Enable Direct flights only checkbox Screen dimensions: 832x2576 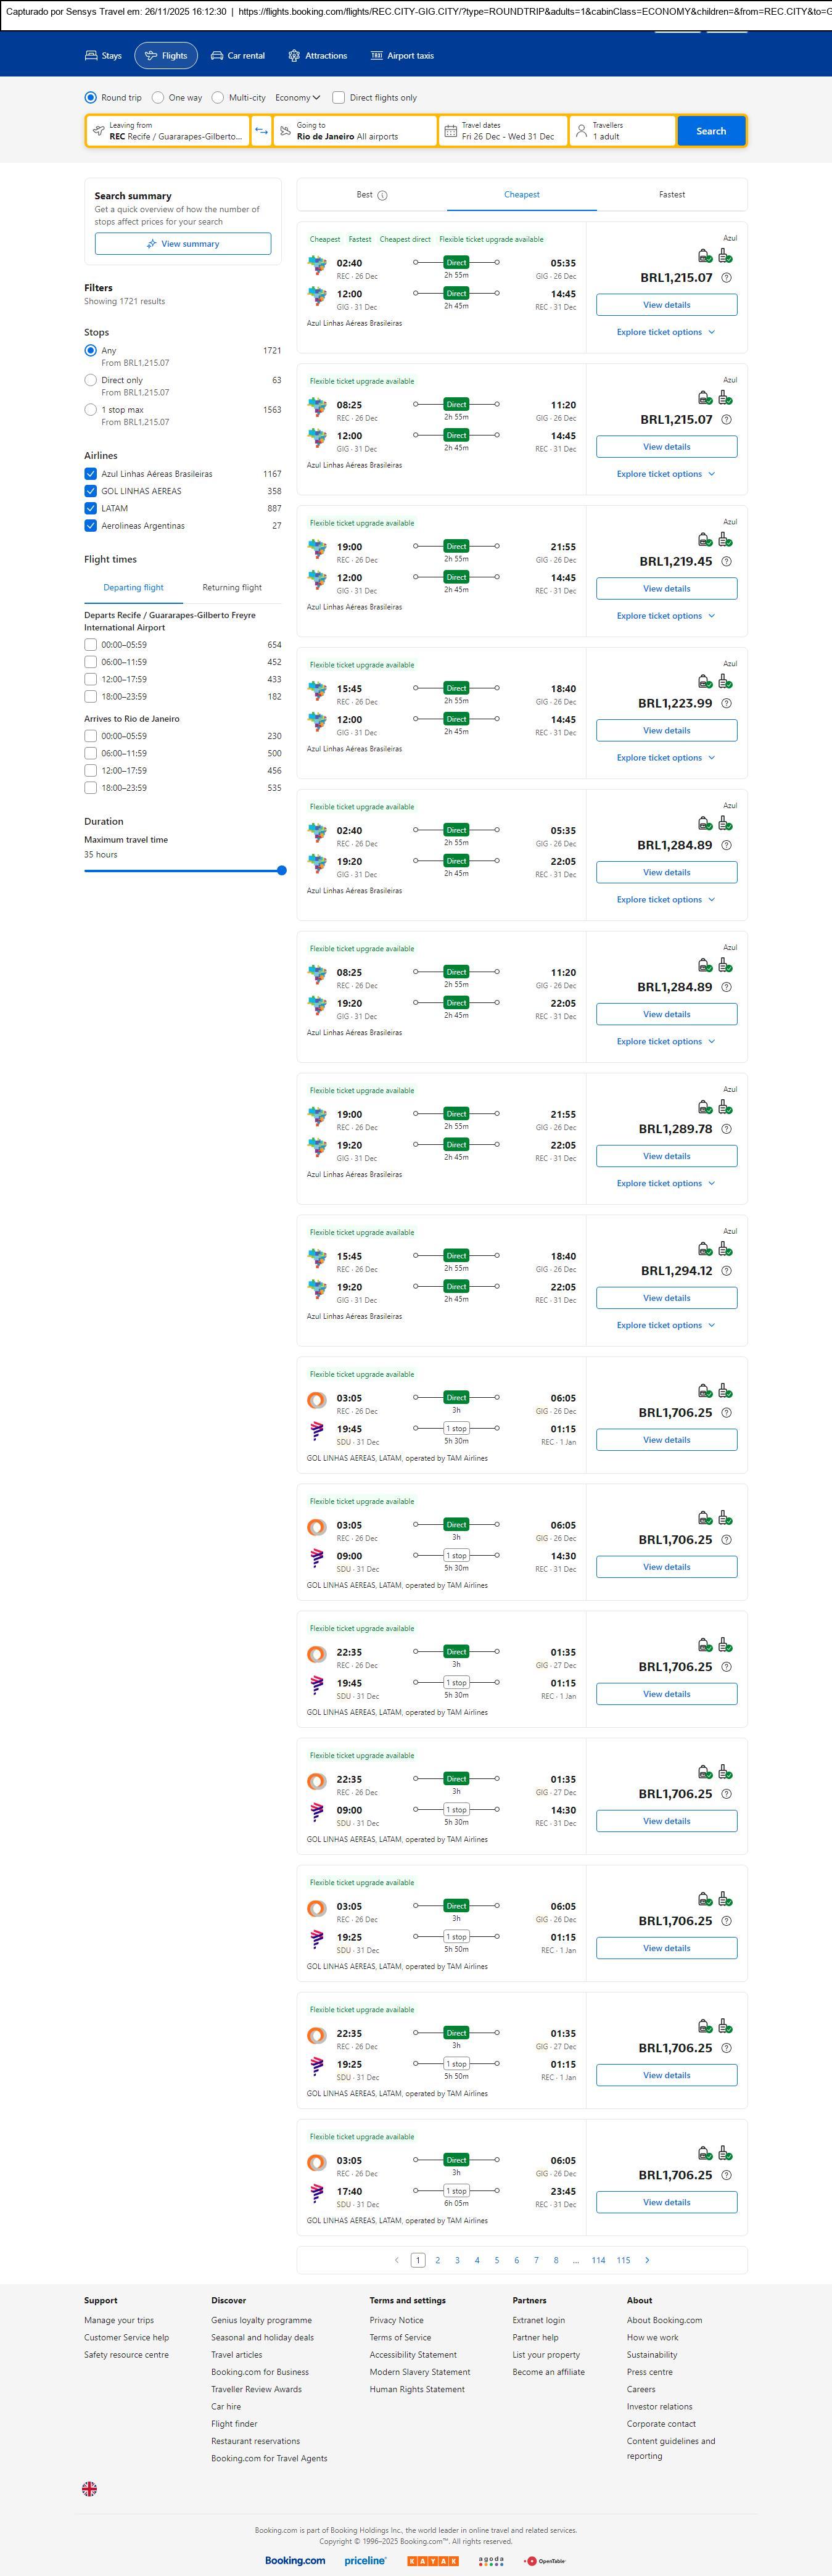pos(339,98)
